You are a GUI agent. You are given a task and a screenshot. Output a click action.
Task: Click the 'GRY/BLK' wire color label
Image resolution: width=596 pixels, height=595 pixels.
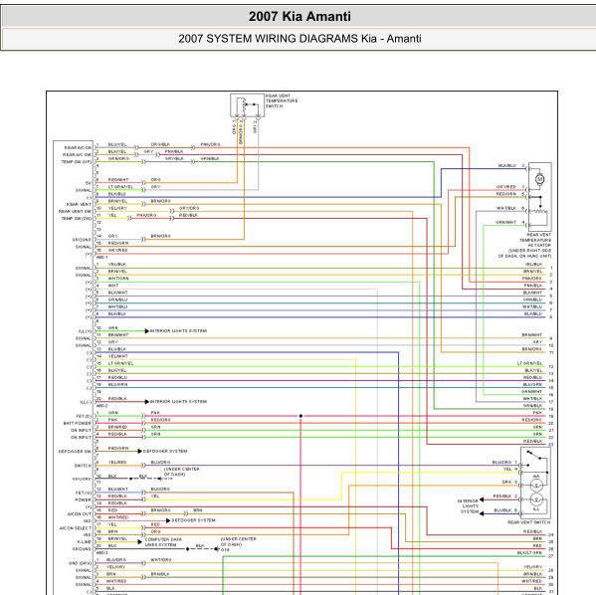coord(174,158)
